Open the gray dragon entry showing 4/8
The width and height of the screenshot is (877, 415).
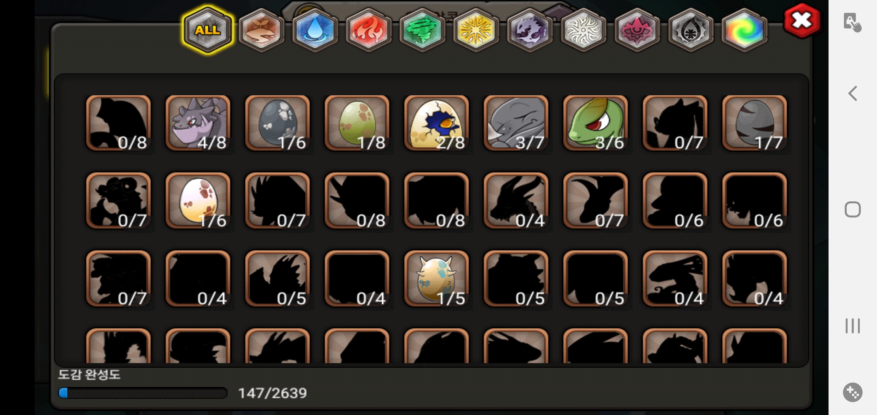(x=198, y=123)
